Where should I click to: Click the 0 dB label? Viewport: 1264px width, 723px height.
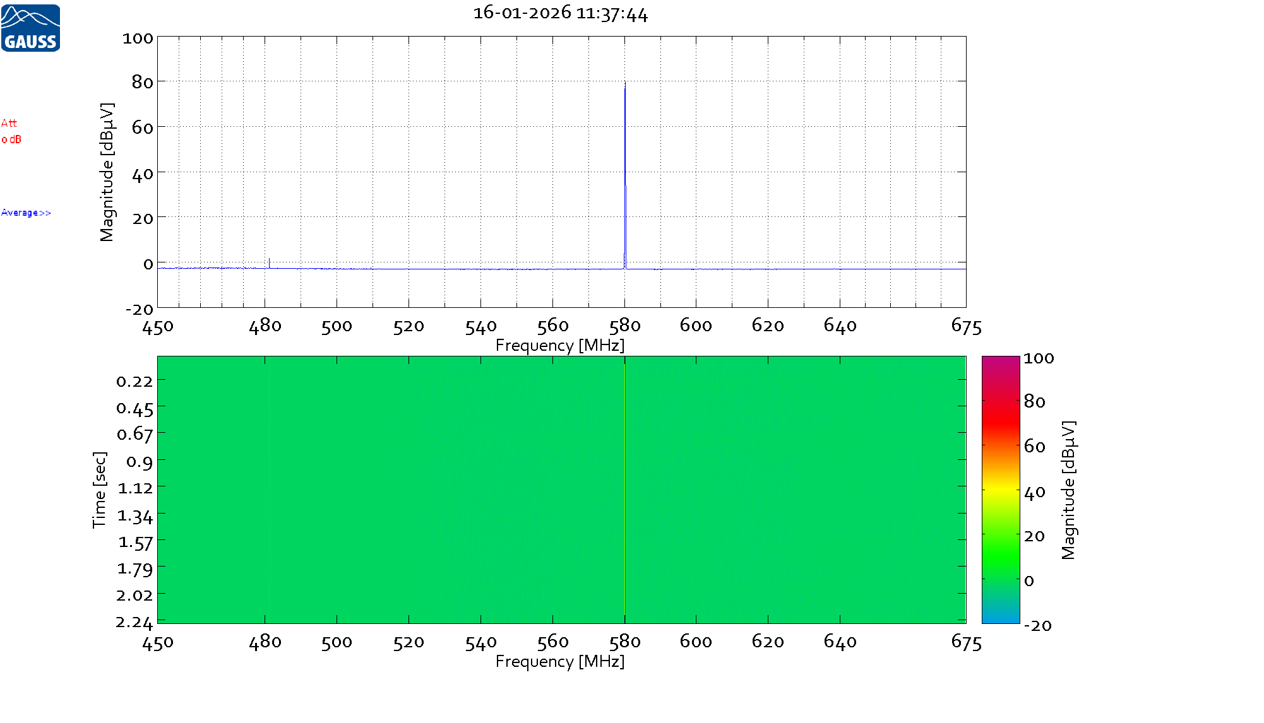coord(11,140)
